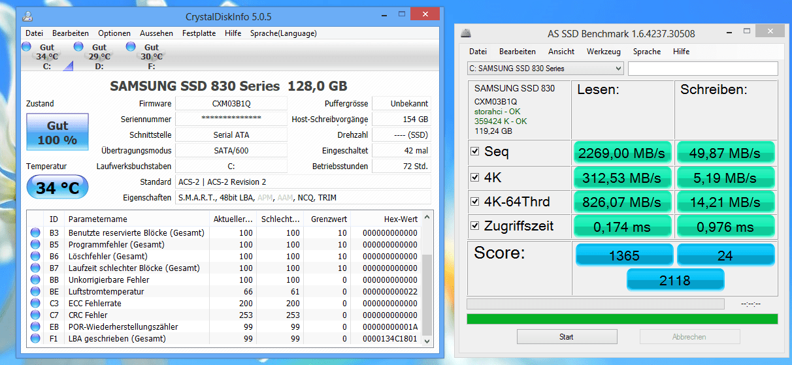
Task: Open Sprache(Language) menu in CrystalDiskInfo
Action: coord(283,33)
